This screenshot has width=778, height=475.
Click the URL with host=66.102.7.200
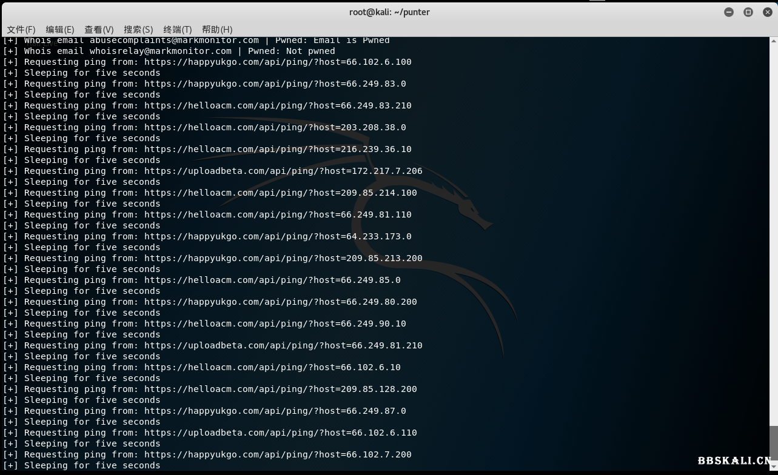click(x=278, y=454)
